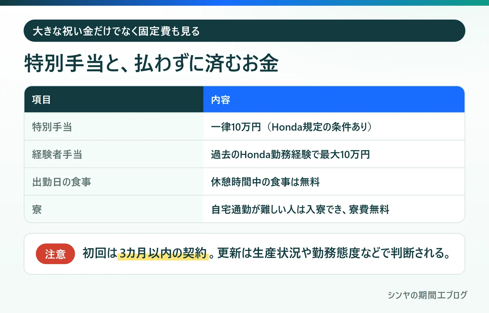The height and width of the screenshot is (313, 489).
Task: Click the banner text 大きな祝い金だけでなく固定費も見る
Action: [x=116, y=31]
